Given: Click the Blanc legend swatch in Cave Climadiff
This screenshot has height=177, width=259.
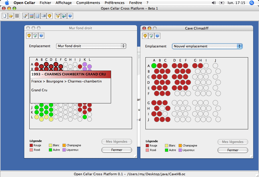Looking at the screenshot, I should click(166, 145).
